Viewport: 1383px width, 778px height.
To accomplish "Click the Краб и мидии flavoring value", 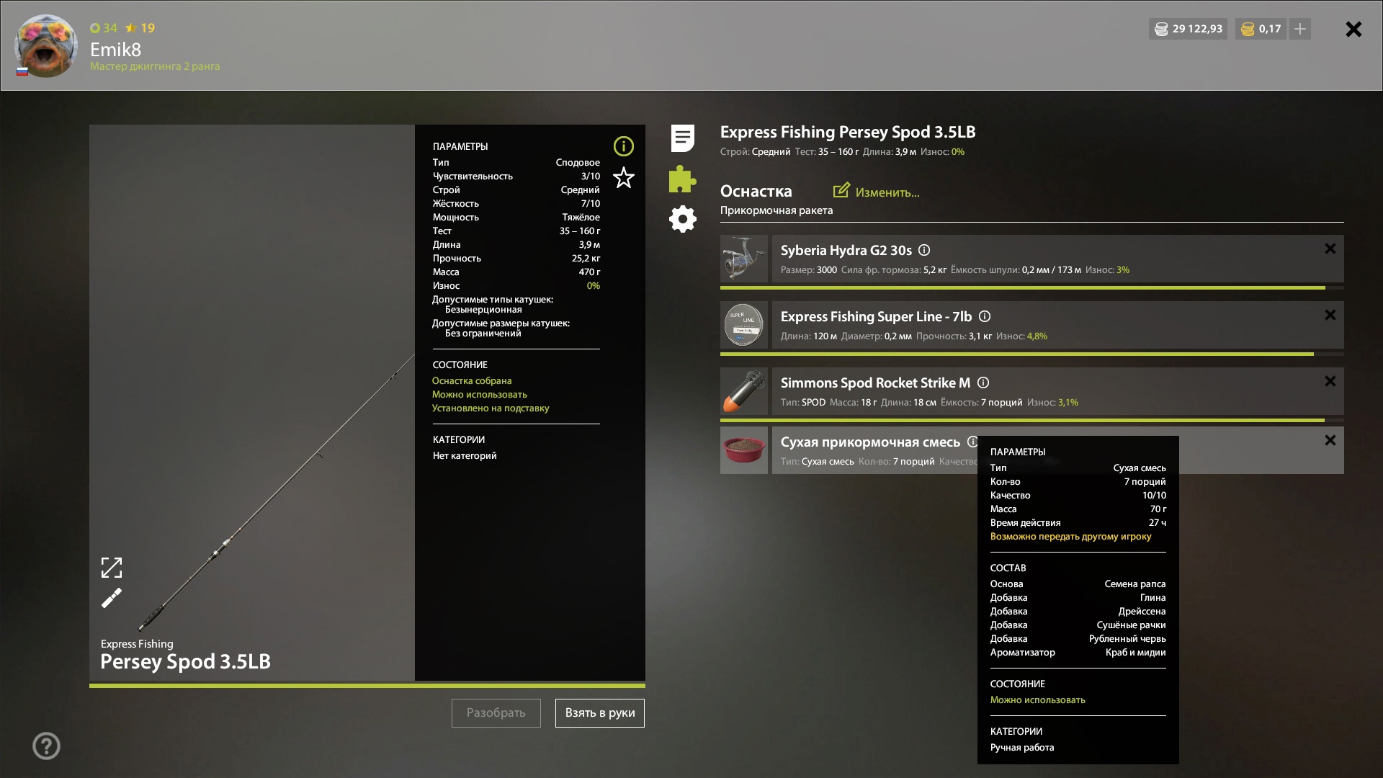I will tap(1135, 653).
